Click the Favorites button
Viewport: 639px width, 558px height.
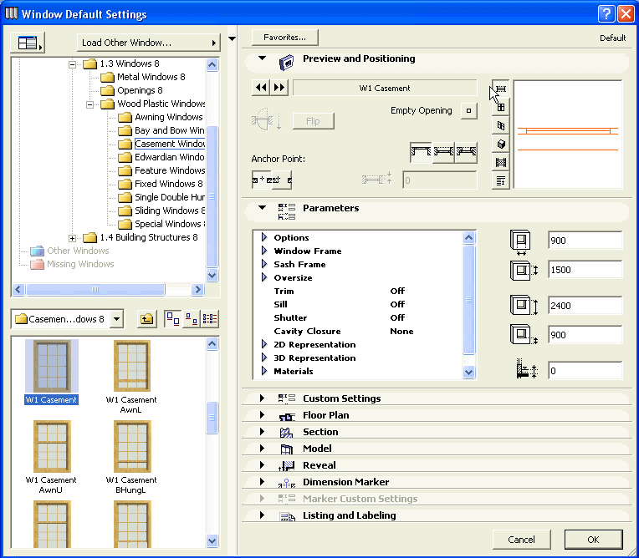284,38
